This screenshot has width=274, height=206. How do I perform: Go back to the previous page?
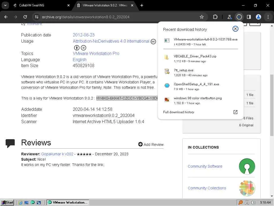(x=6, y=17)
